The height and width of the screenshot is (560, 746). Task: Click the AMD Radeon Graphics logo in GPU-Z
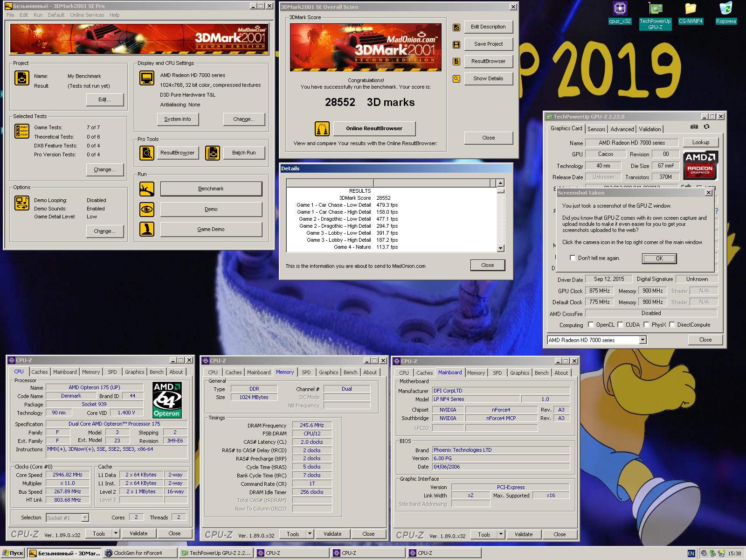(701, 166)
